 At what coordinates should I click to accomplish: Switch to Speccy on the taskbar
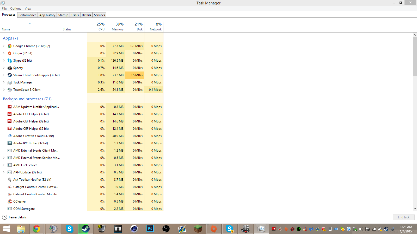click(x=246, y=229)
